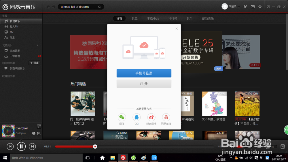Click the search magnifier icon
The height and width of the screenshot is (162, 288).
(x=100, y=7)
